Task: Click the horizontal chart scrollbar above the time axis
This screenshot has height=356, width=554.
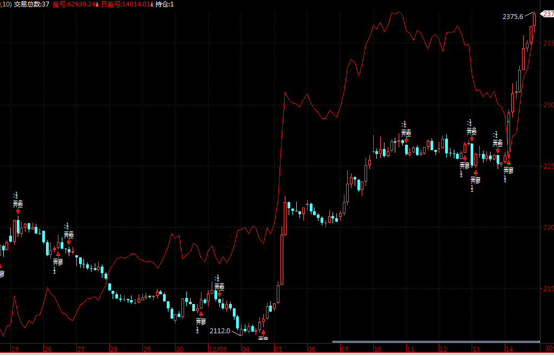Action: 436,341
